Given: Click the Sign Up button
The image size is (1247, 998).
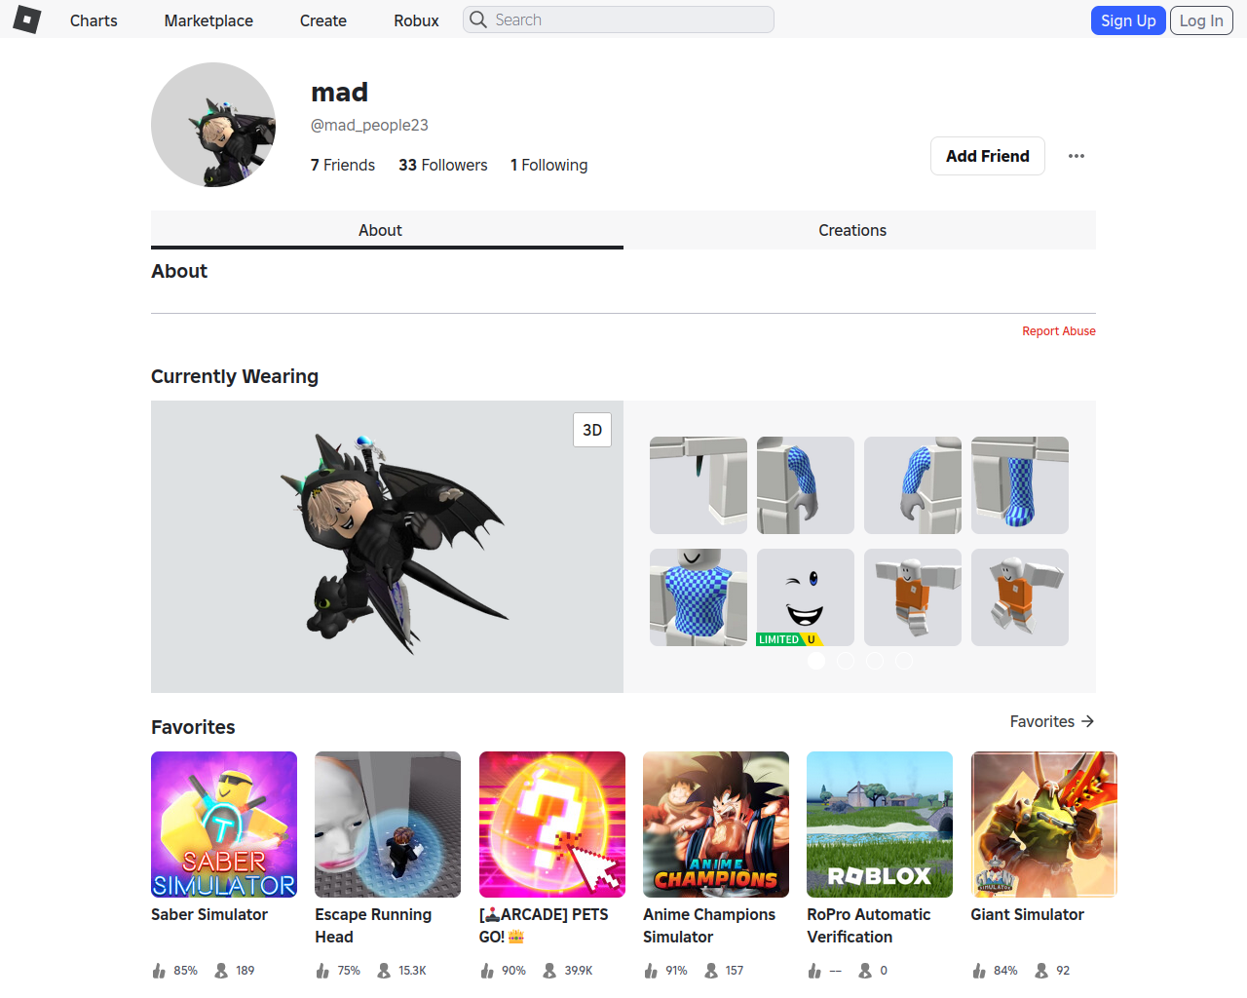Looking at the screenshot, I should coord(1128,20).
